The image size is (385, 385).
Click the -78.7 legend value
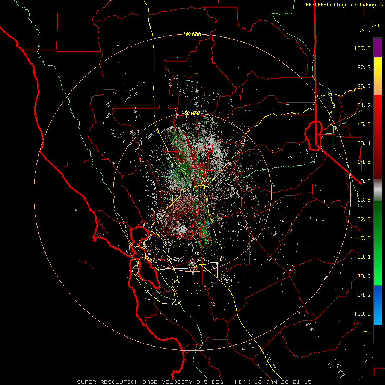[362, 276]
